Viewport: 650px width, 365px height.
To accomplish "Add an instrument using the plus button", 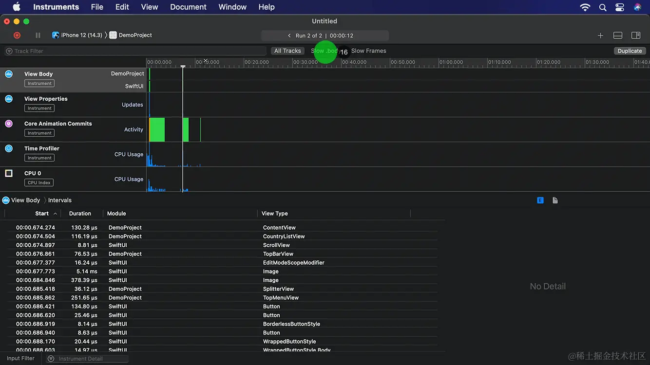I will (600, 36).
